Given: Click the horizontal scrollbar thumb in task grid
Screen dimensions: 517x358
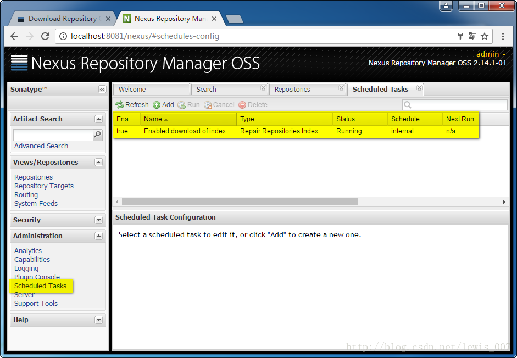Looking at the screenshot, I should tap(240, 202).
